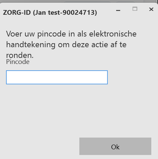Click the Pincode label

(x=18, y=62)
